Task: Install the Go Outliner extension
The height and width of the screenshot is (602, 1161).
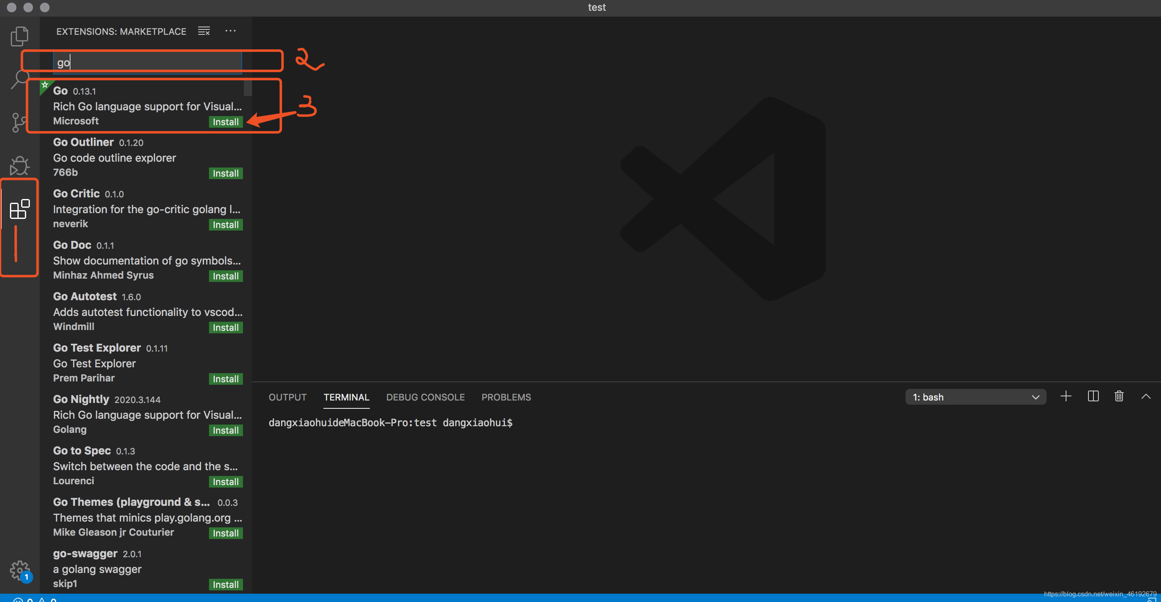Action: [x=226, y=173]
